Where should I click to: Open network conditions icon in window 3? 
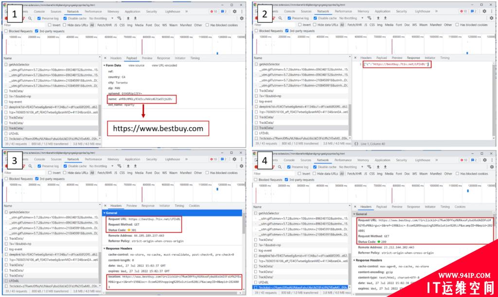tap(119, 166)
